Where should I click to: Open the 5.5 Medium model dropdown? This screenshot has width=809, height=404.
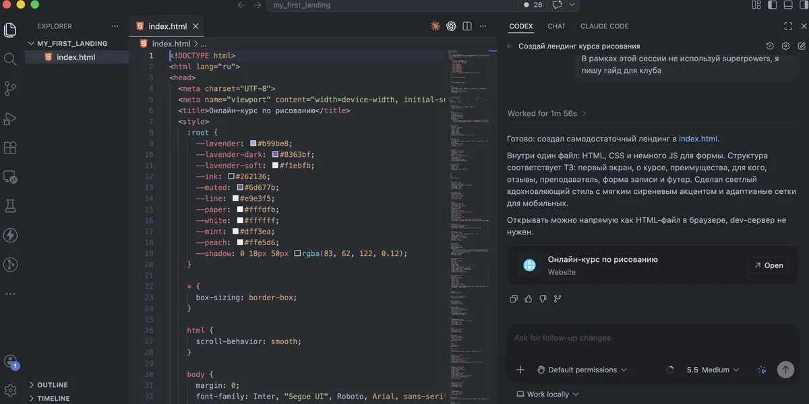click(713, 370)
